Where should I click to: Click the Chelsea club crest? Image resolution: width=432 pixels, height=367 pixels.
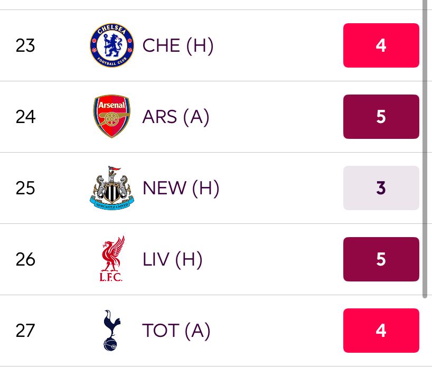click(x=112, y=45)
